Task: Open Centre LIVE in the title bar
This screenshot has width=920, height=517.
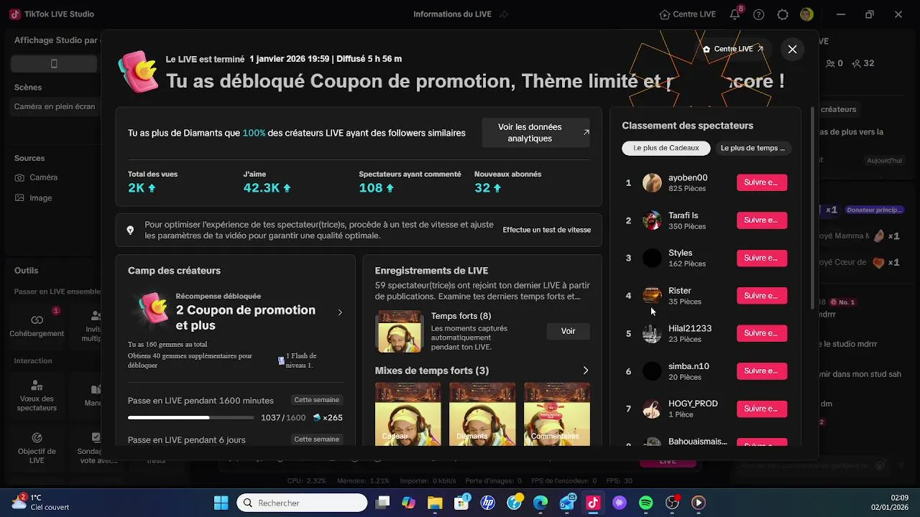Action: [x=687, y=14]
